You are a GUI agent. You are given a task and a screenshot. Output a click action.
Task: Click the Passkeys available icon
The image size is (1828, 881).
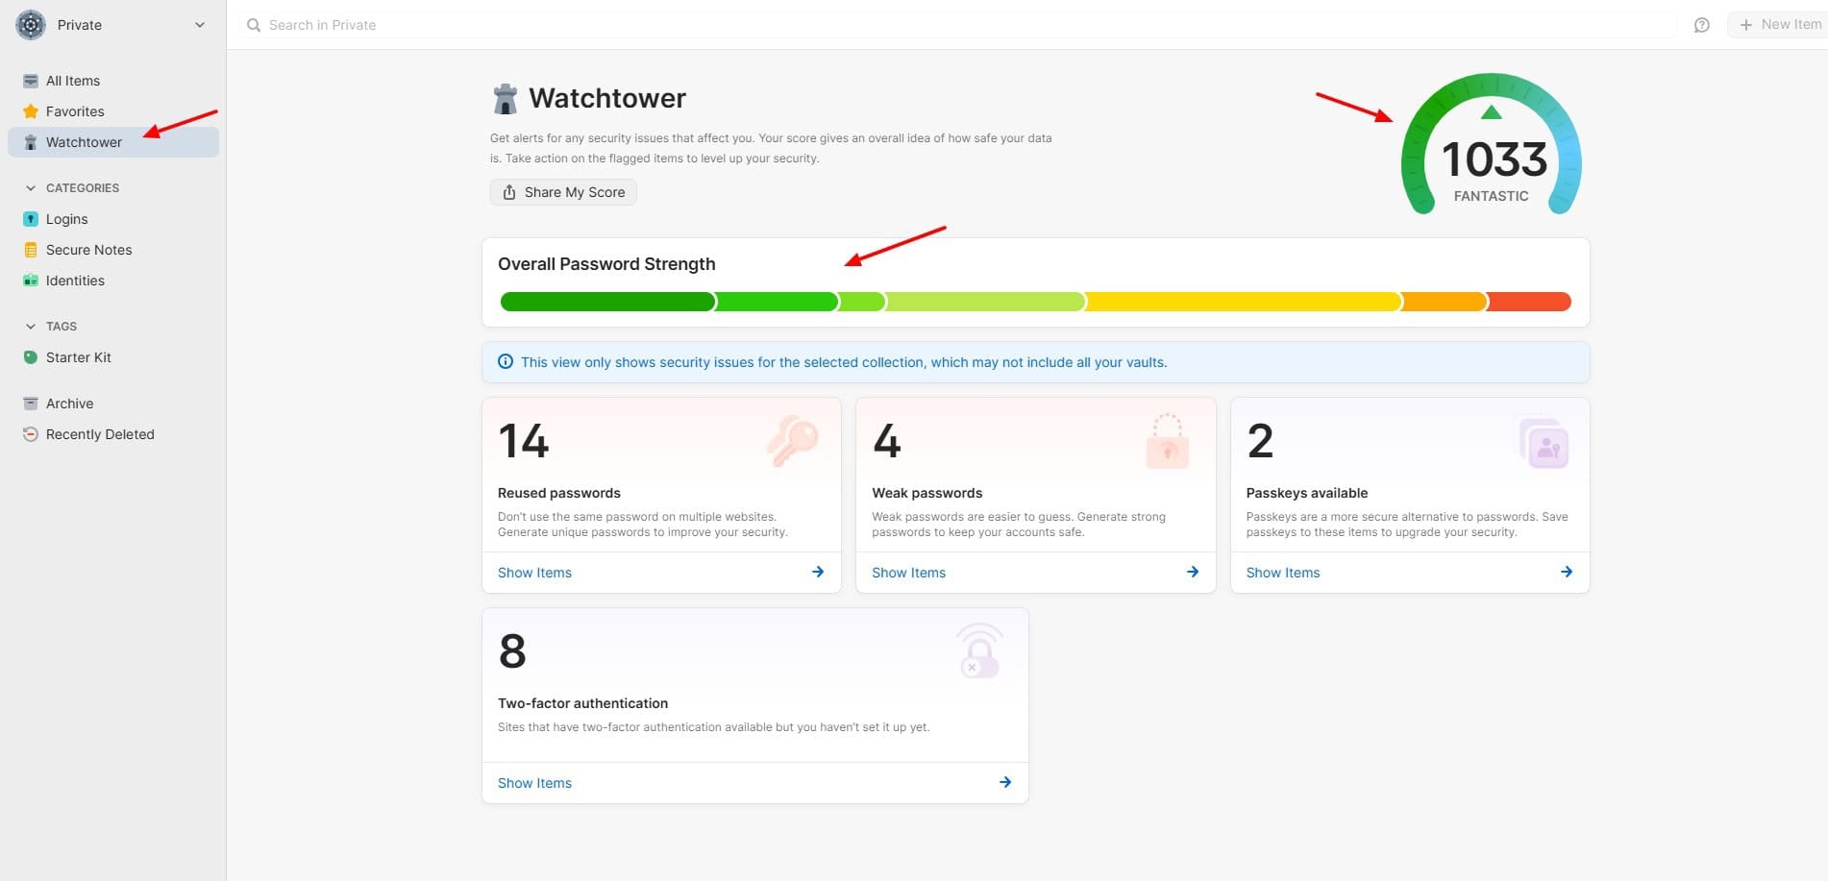click(1544, 444)
